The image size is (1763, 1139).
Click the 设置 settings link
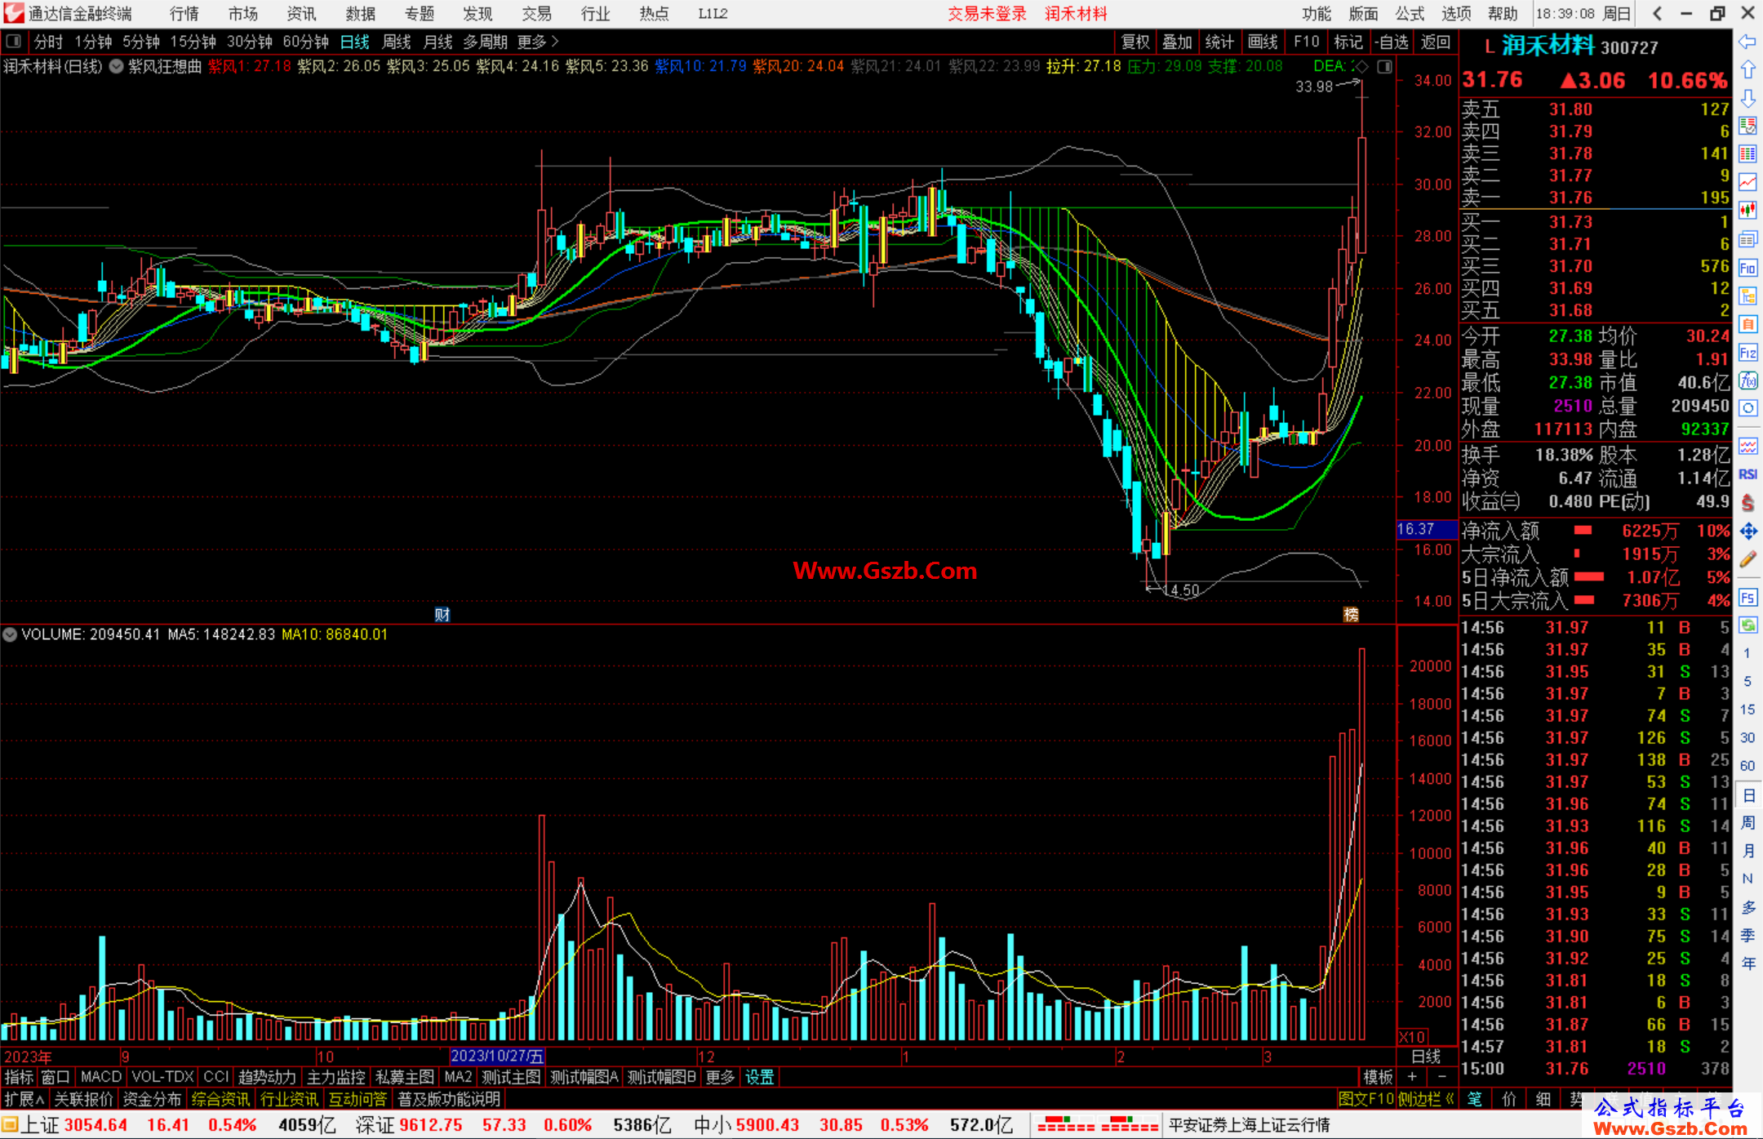point(759,1077)
